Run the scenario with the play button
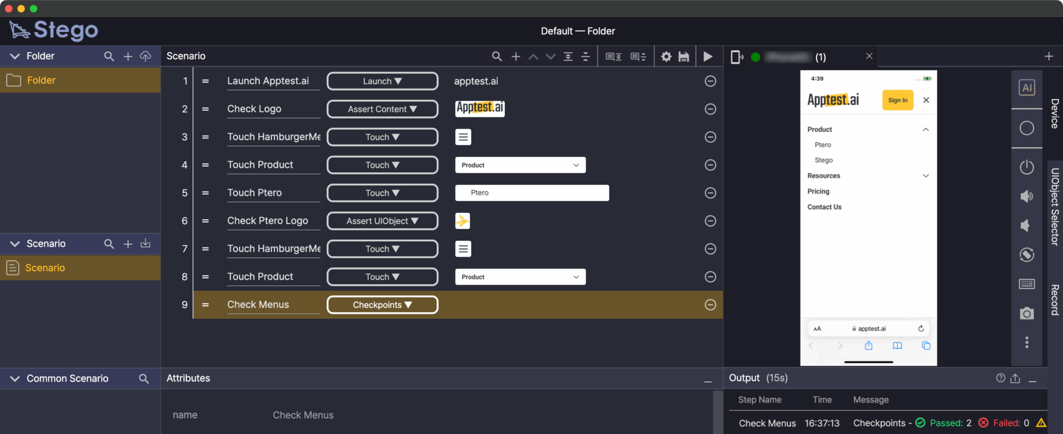Image resolution: width=1063 pixels, height=434 pixels. pos(708,56)
